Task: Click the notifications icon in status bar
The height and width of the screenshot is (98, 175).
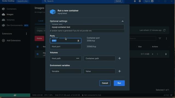Action: pyautogui.click(x=171, y=95)
